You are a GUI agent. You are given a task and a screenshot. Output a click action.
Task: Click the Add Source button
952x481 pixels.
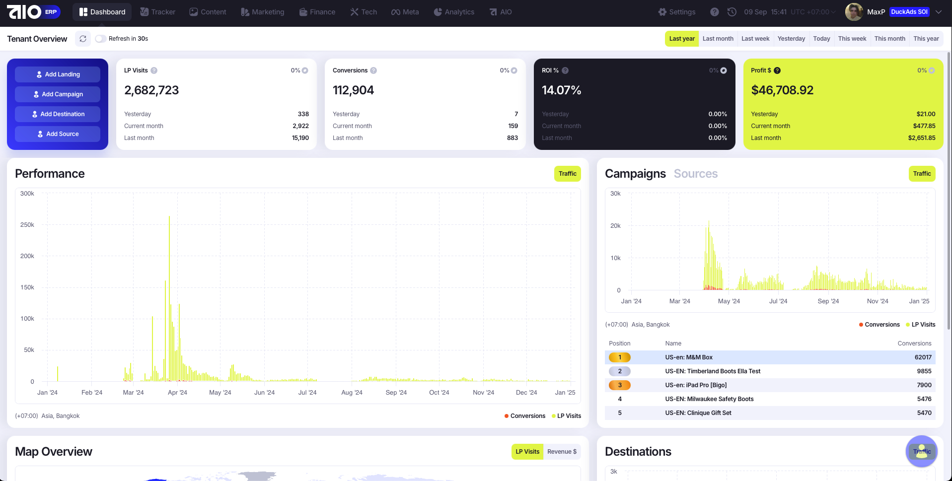[x=58, y=134]
